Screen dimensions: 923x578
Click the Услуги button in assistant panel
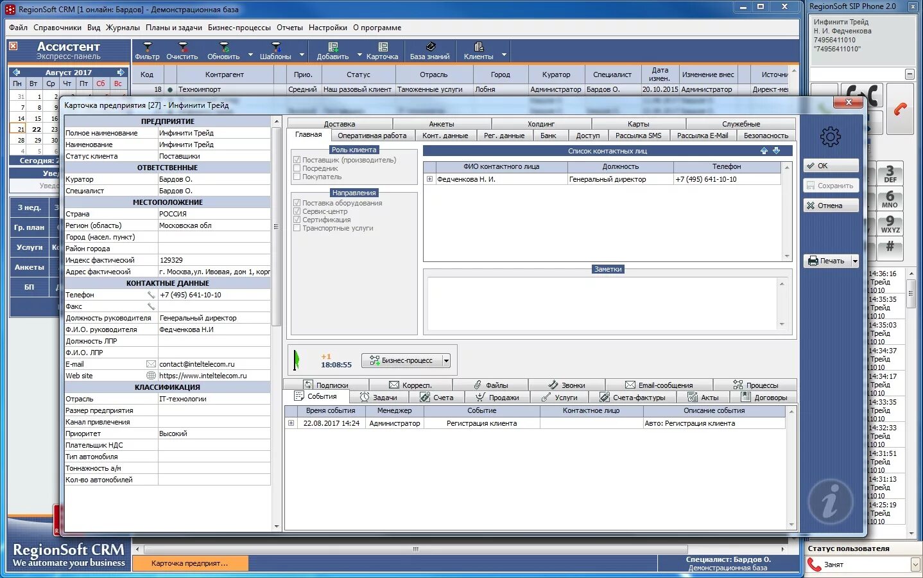[x=30, y=247]
